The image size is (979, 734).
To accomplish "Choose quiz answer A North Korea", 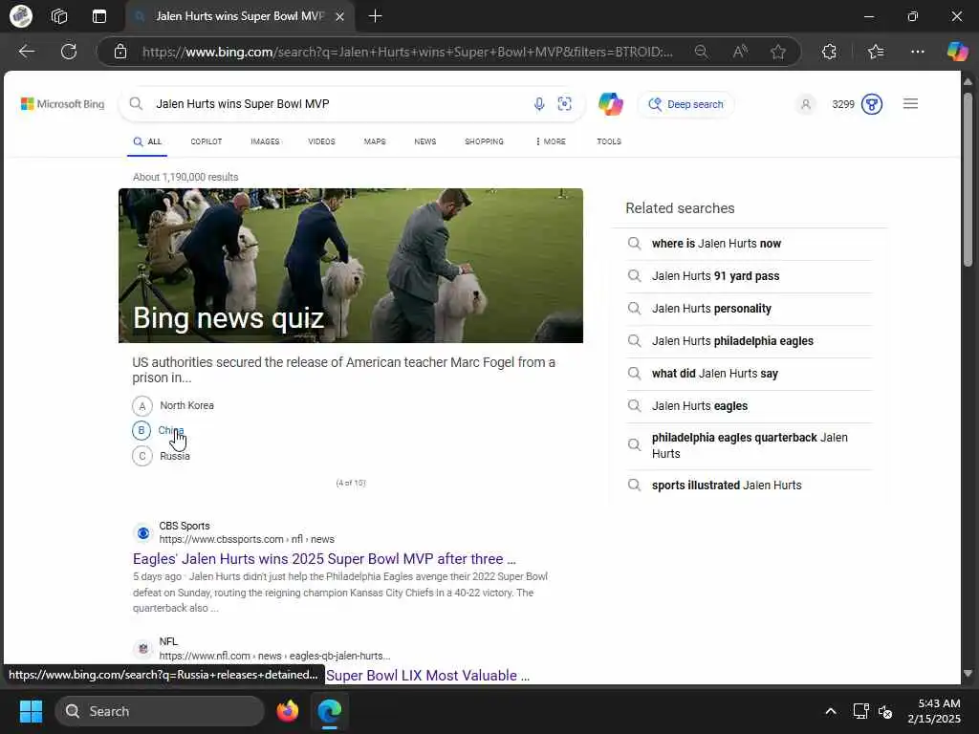I will pyautogui.click(x=173, y=405).
